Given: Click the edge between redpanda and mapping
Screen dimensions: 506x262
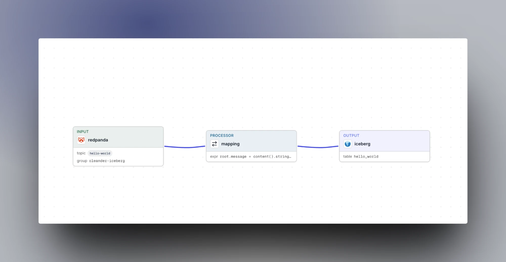Looking at the screenshot, I should click(x=185, y=147).
